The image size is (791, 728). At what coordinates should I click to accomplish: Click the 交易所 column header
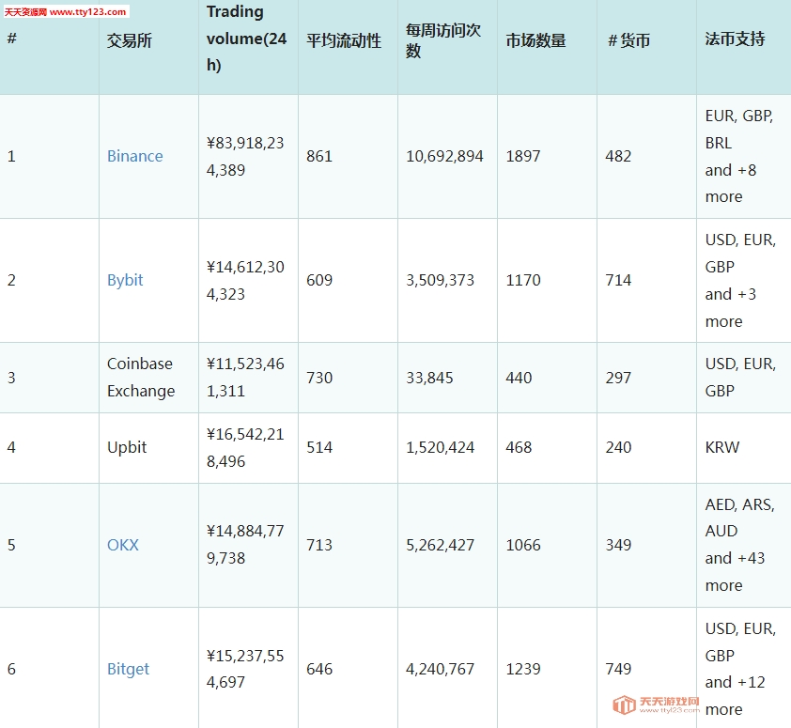(129, 40)
